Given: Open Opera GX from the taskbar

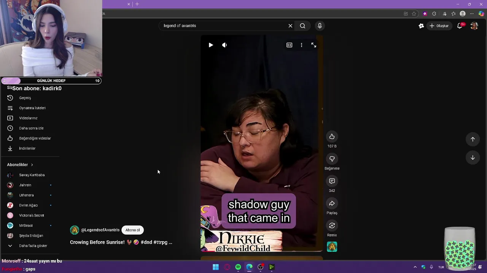Looking at the screenshot, I should click(227, 267).
